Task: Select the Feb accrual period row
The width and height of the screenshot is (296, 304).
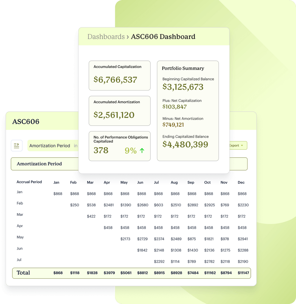Action: point(20,203)
